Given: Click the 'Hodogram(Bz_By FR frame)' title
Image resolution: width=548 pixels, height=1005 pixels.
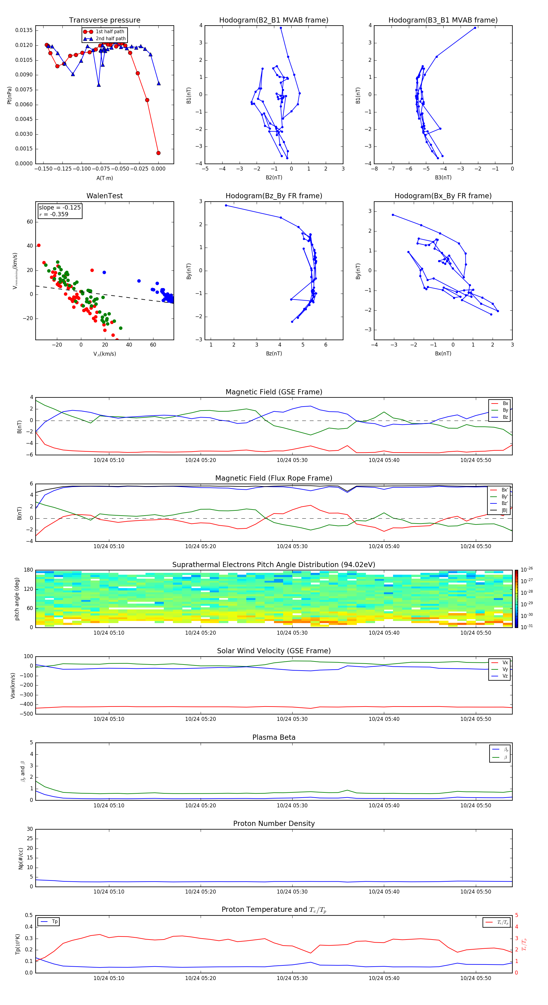Looking at the screenshot, I should [273, 196].
